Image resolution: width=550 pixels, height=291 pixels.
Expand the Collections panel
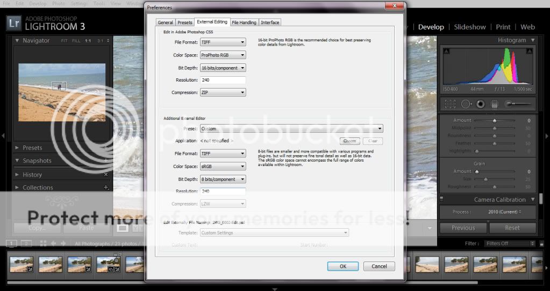point(17,187)
